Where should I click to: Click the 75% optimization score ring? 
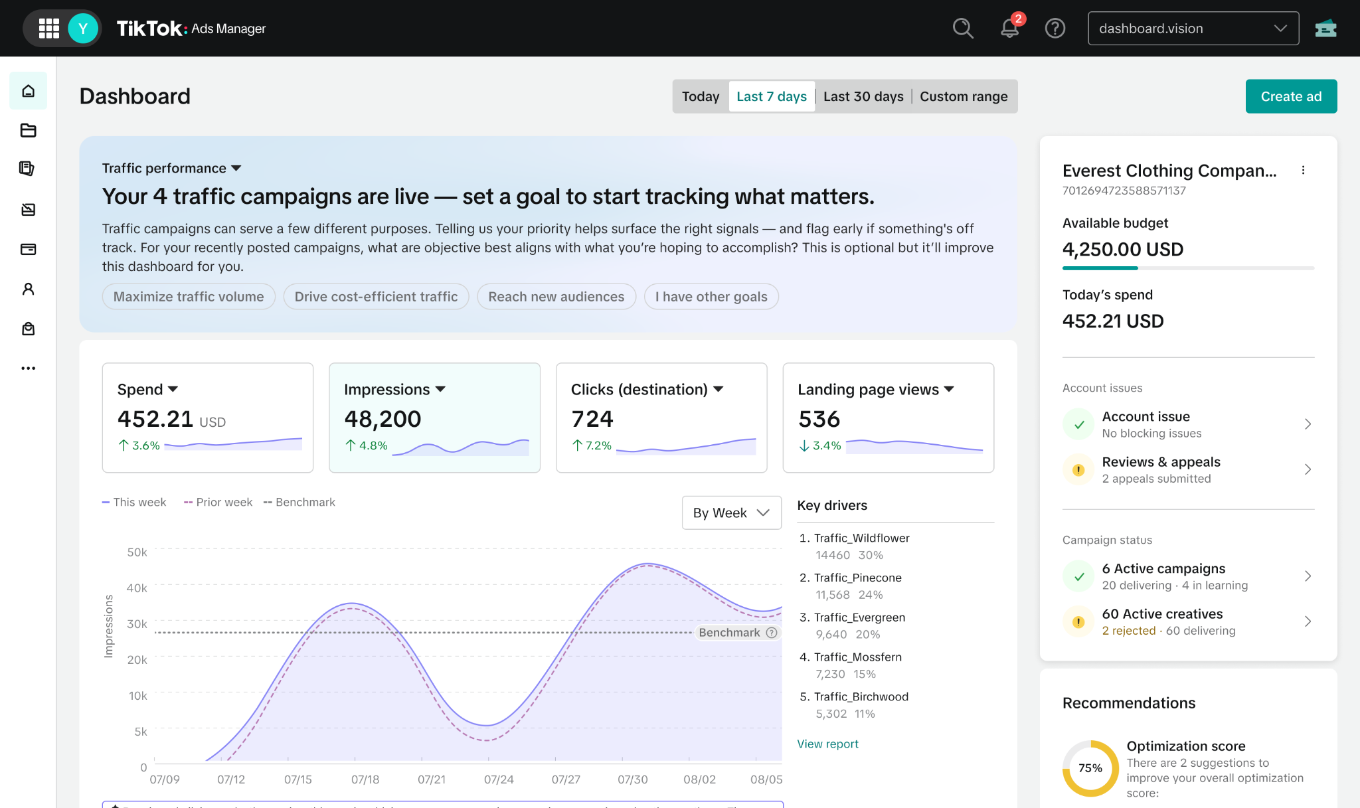tap(1090, 768)
